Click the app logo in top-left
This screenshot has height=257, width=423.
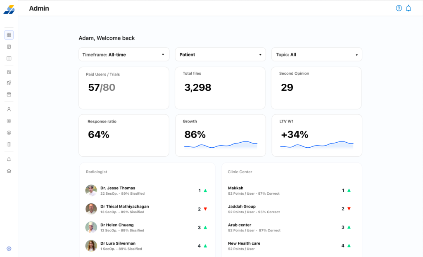(x=9, y=9)
